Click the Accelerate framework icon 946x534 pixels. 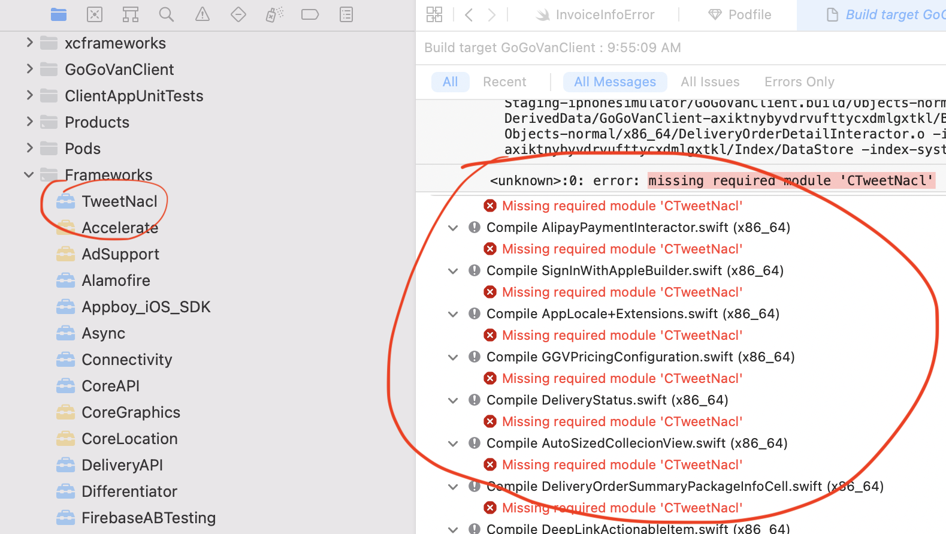pos(66,228)
